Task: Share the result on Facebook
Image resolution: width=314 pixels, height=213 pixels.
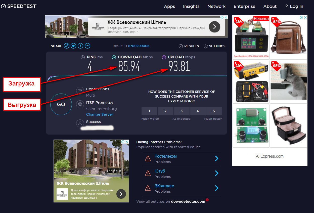Action: [80, 46]
